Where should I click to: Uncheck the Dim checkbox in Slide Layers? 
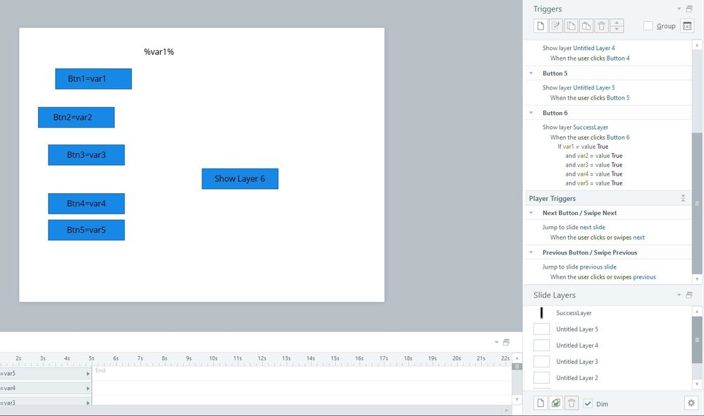(x=588, y=403)
